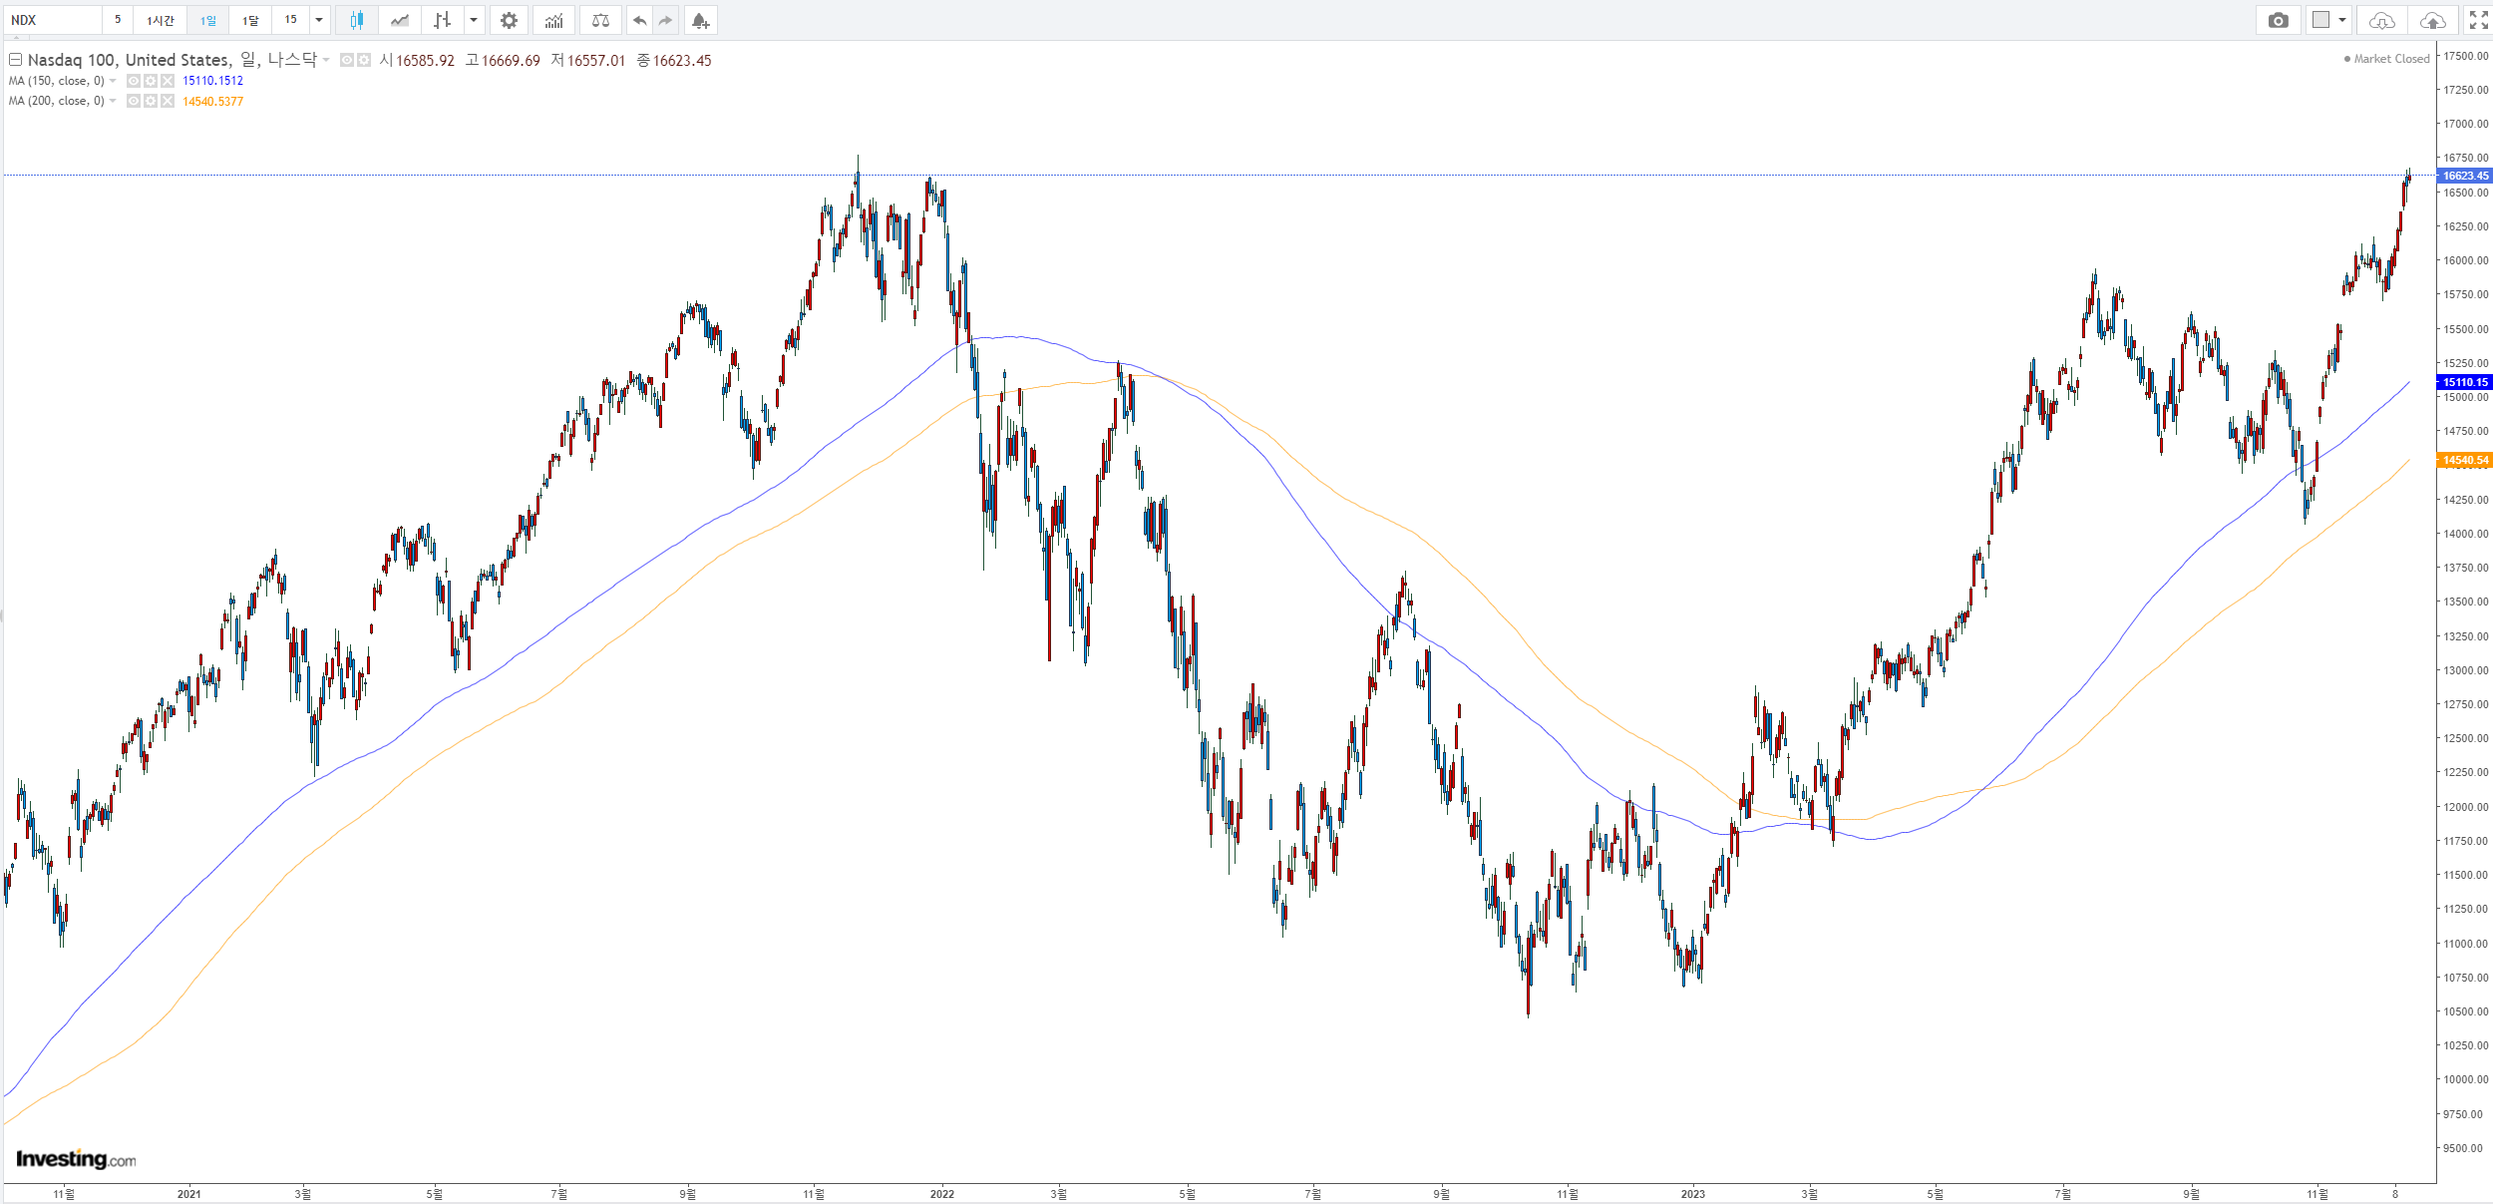Hide the MA 200 indicator with the eye icon
The image size is (2493, 1204).
point(134,101)
